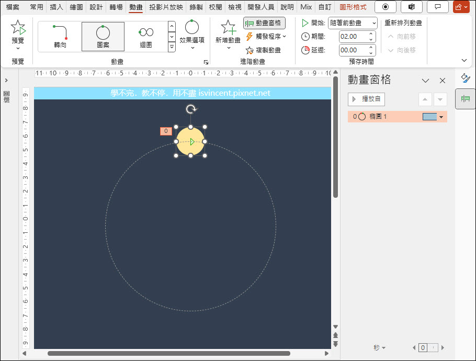
Task: Decrease the 延遲 delay value
Action: click(x=371, y=53)
